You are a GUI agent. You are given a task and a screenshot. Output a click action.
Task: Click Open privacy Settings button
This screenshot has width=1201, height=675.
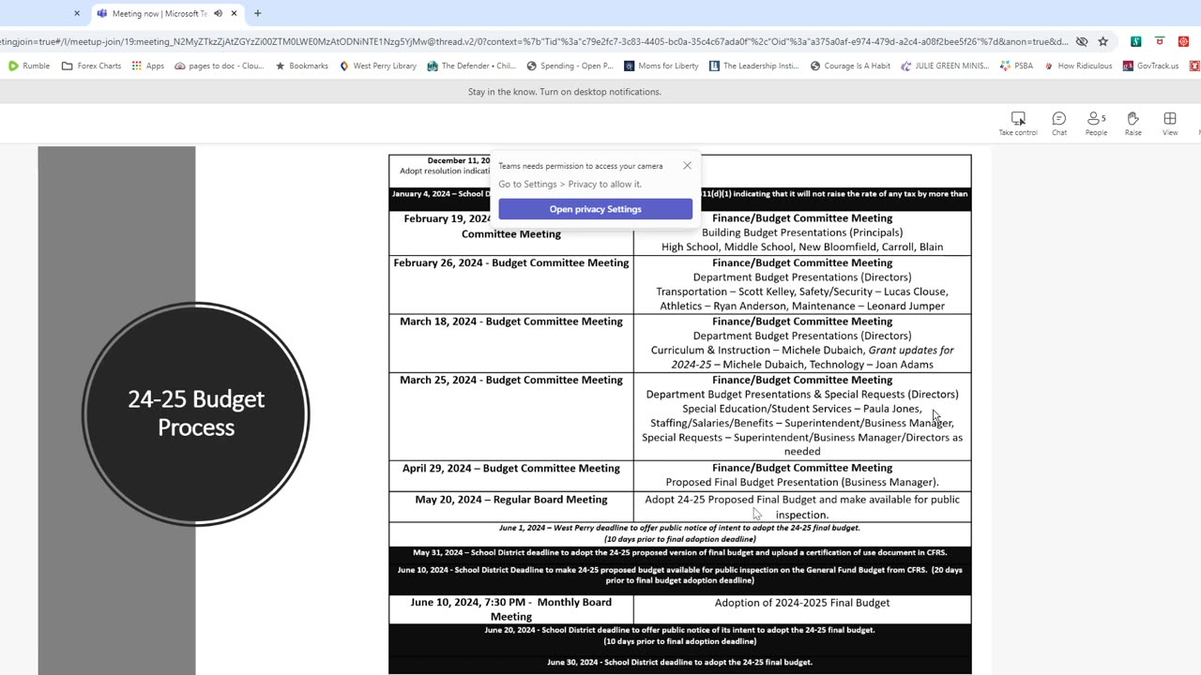(596, 209)
